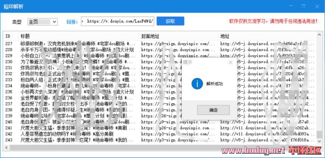
Task: Select row ID 229
Action: tap(159, 56)
